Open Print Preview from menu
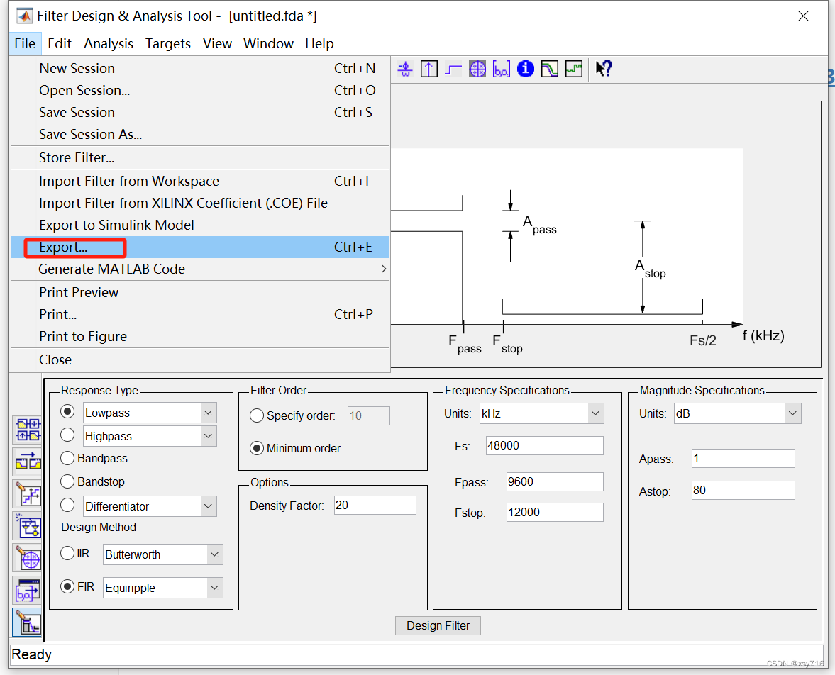Viewport: 835px width, 675px height. pos(199,293)
